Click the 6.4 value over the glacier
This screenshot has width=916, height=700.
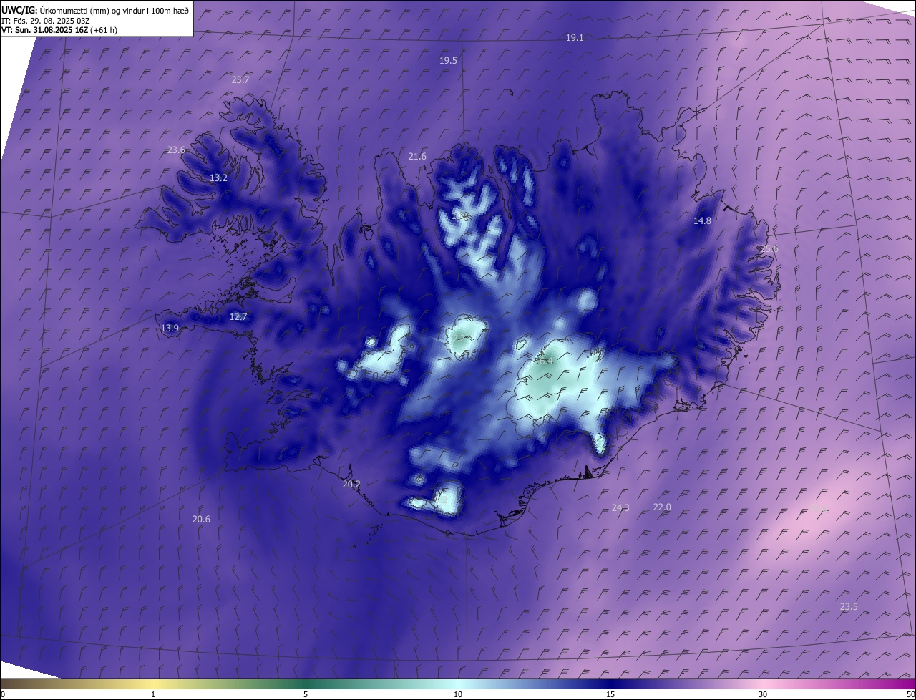(546, 361)
